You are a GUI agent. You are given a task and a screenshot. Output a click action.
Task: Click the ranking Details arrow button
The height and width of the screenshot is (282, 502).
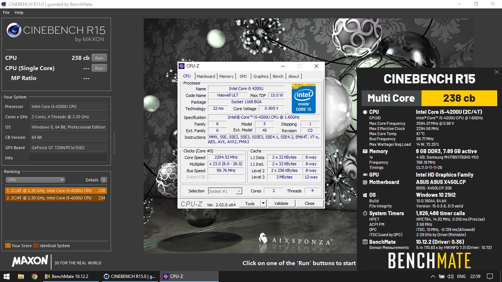(104, 180)
